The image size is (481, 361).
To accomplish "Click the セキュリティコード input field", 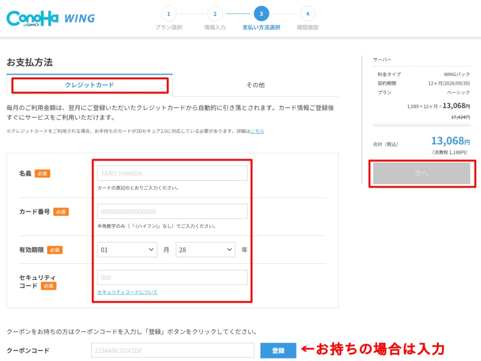I will pos(172,278).
